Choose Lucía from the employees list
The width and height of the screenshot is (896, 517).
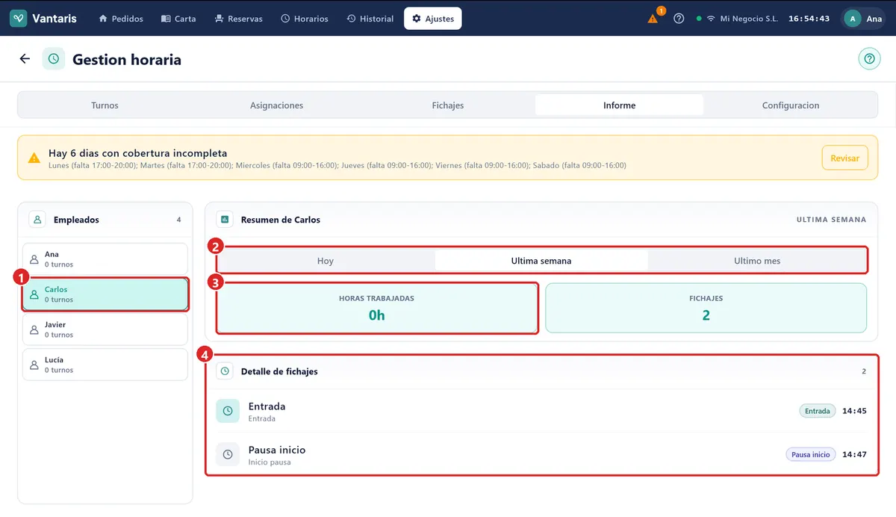(105, 365)
